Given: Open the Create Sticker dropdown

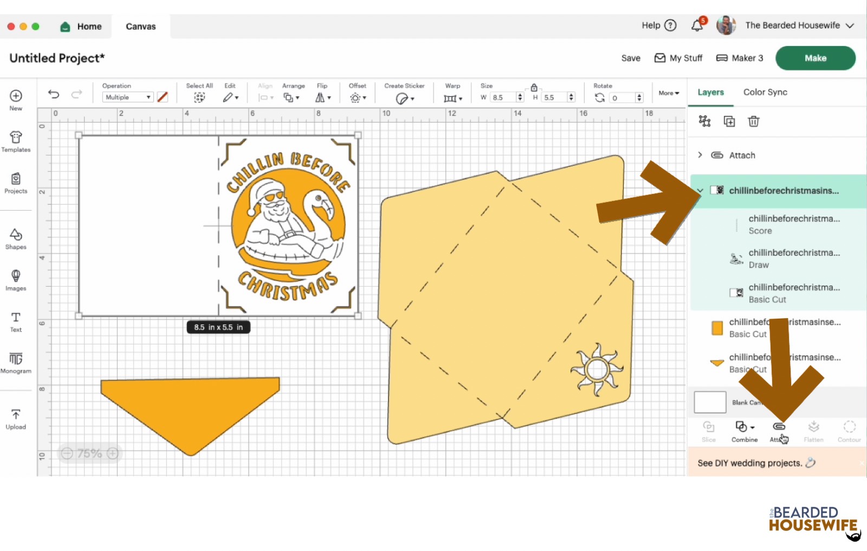Looking at the screenshot, I should (x=405, y=98).
